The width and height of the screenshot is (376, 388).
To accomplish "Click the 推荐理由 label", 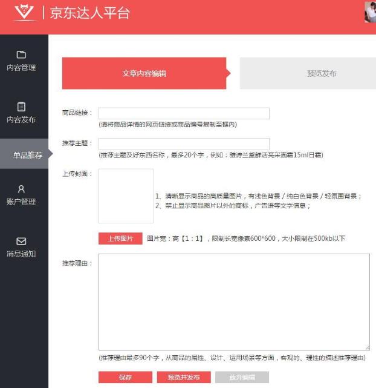I will coord(77,263).
